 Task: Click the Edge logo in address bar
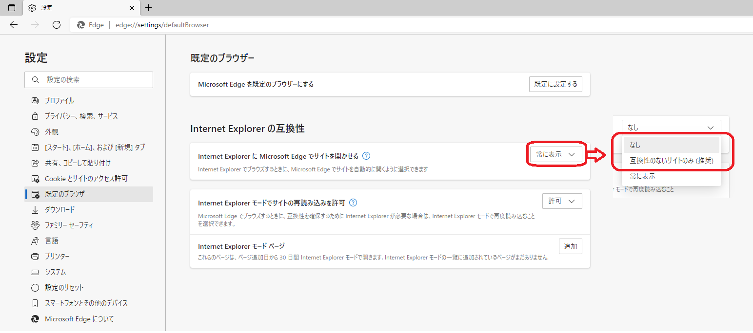81,25
